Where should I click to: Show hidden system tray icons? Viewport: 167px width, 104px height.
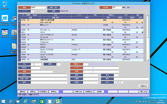(x=133, y=102)
